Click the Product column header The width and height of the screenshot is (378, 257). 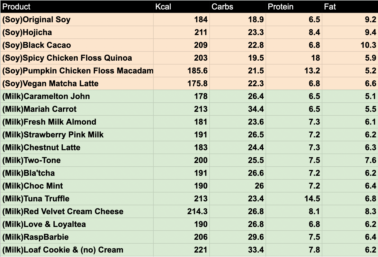tap(77, 7)
